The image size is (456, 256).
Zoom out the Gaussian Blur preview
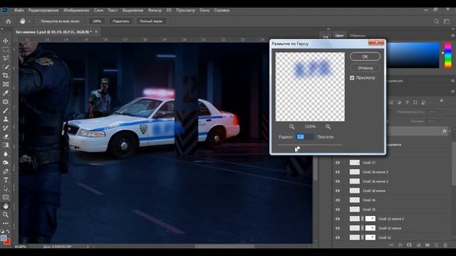[291, 127]
